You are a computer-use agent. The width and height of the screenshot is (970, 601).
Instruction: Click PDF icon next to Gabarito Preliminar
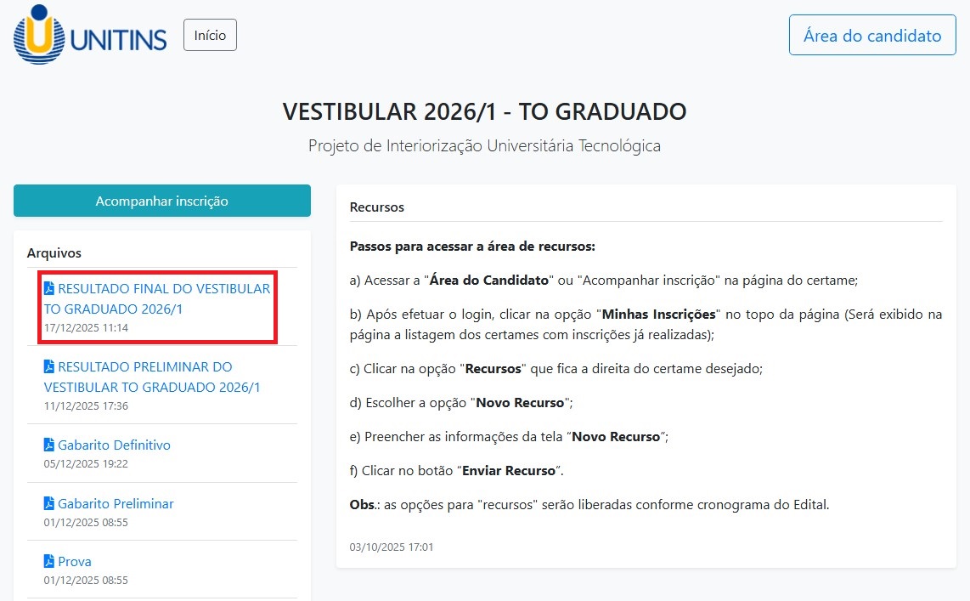tap(49, 504)
